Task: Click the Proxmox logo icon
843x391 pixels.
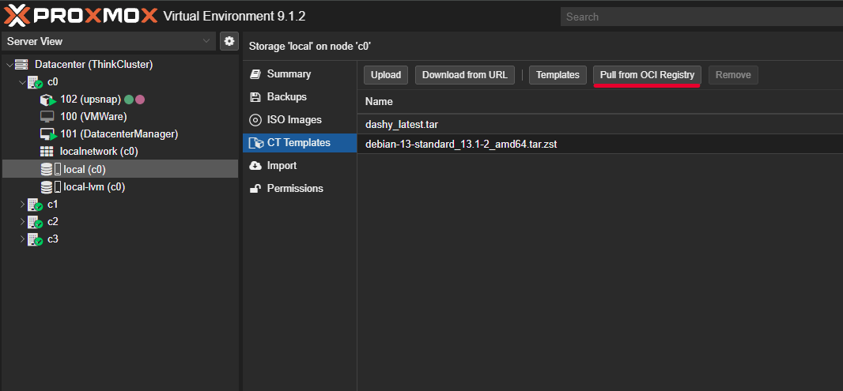Action: pos(19,15)
